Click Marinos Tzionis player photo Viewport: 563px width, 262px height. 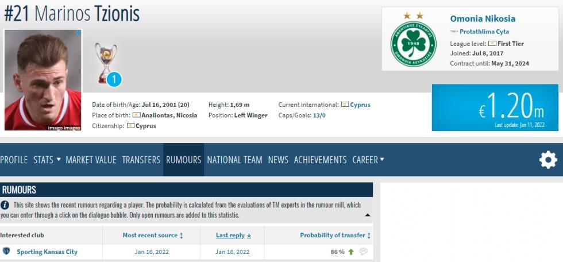[x=43, y=80]
